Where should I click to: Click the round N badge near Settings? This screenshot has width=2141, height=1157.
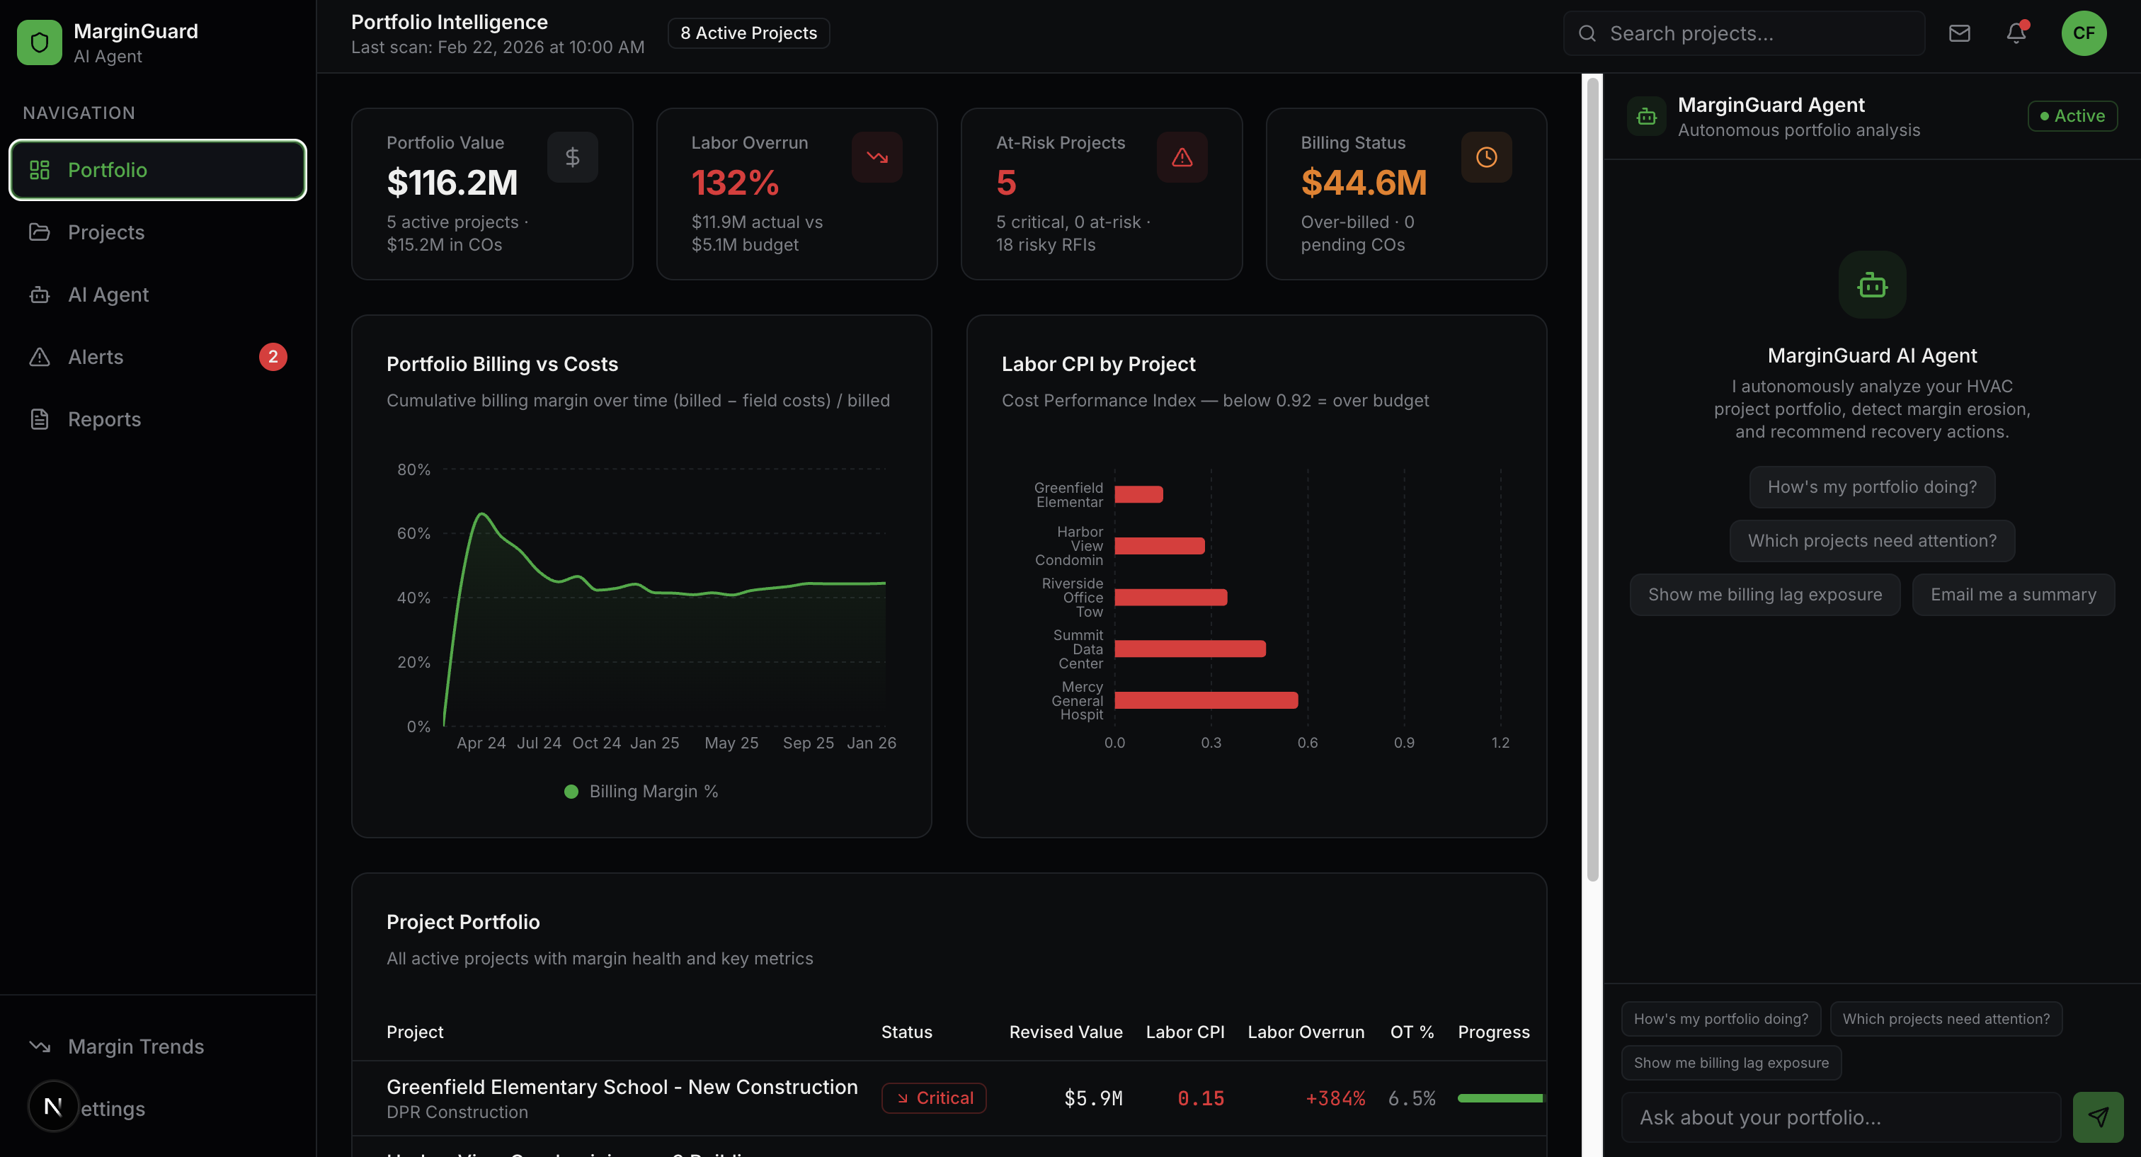[x=53, y=1106]
